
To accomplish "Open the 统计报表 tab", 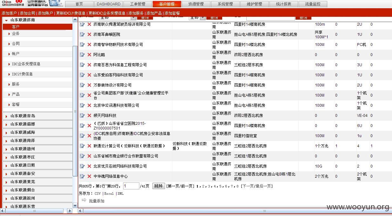I will click(284, 4).
